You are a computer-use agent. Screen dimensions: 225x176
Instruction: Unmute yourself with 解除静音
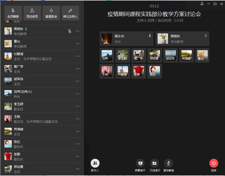[169, 163]
